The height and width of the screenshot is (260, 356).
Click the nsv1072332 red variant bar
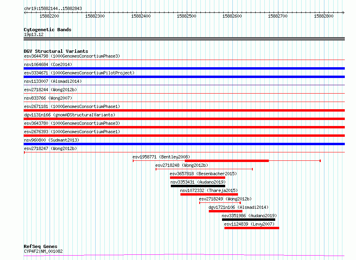[209, 194]
